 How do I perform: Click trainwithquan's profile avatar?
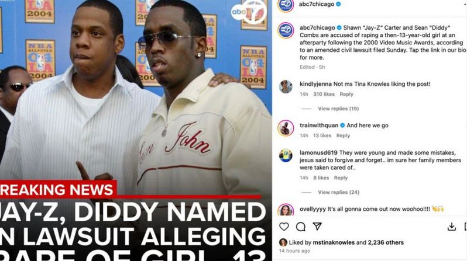pos(286,128)
